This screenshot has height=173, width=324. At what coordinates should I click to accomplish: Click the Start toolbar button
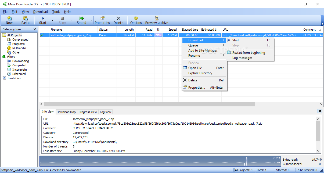point(43,20)
